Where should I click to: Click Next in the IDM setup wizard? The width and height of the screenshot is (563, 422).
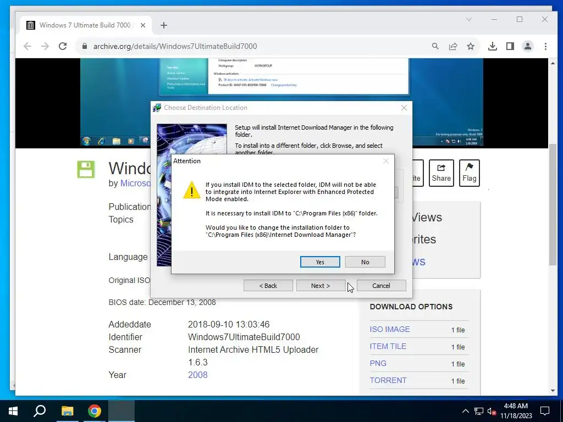click(321, 286)
